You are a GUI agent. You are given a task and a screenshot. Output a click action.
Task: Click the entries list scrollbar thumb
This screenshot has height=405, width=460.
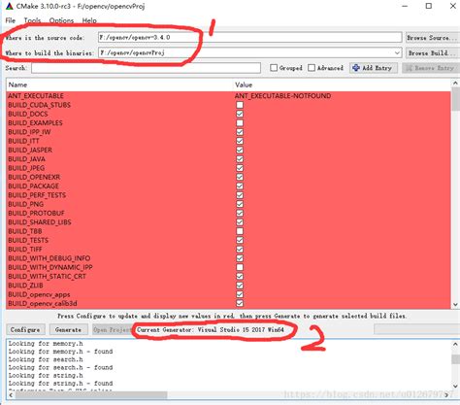point(455,99)
